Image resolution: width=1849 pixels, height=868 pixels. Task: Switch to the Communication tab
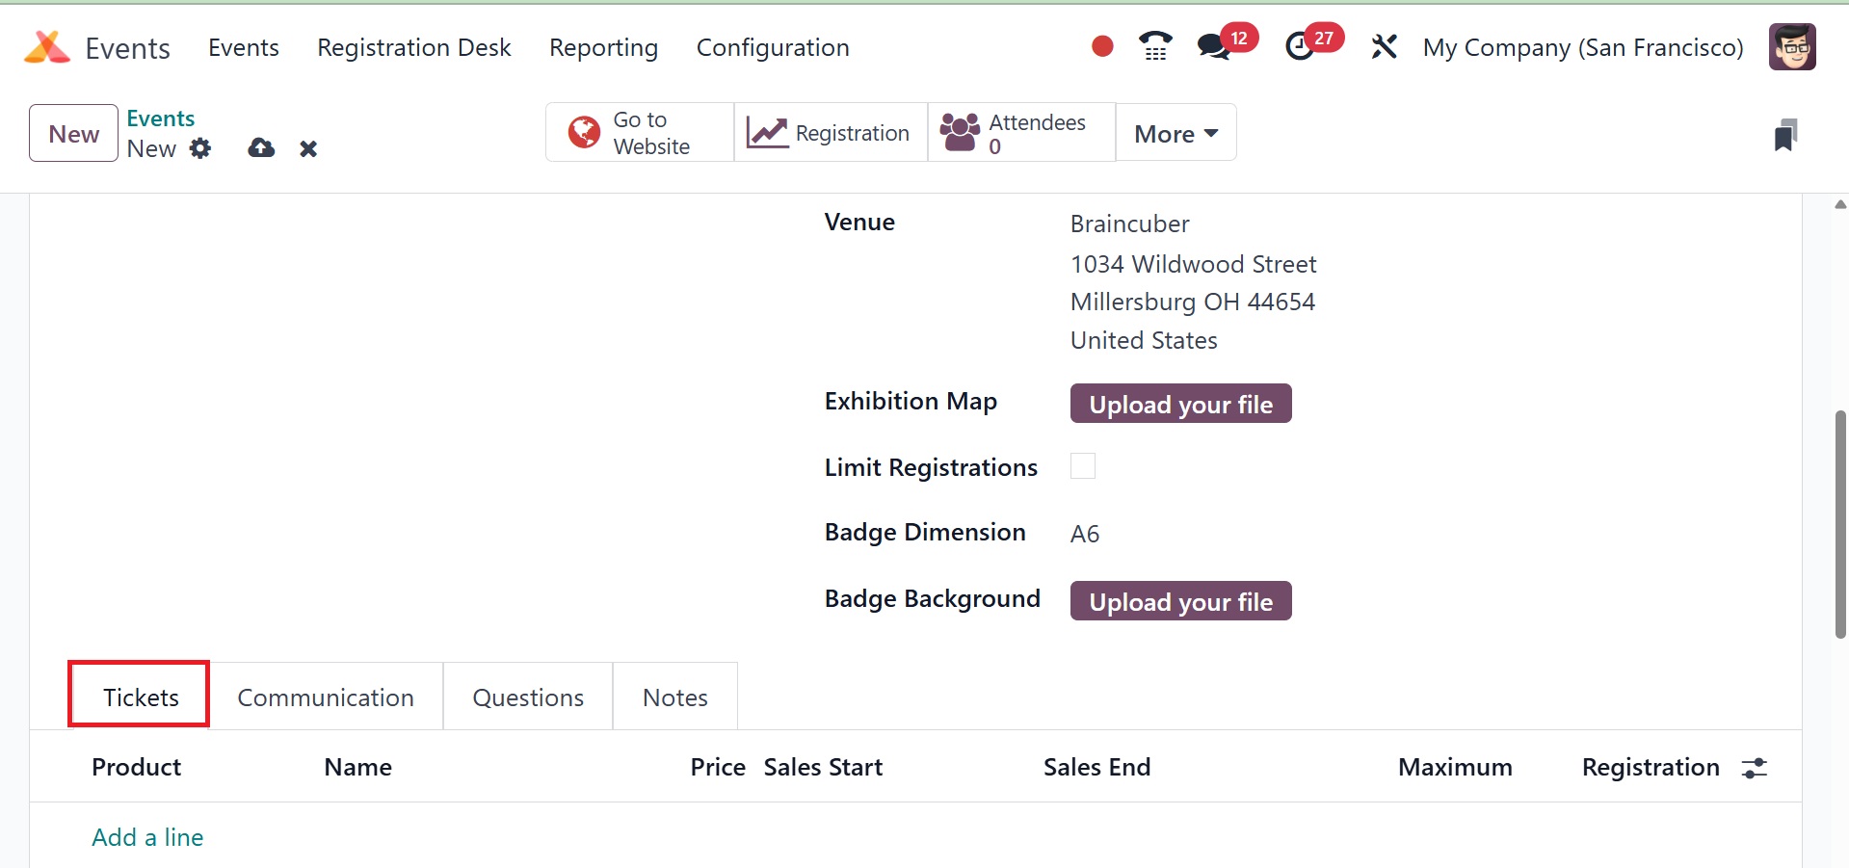[x=326, y=697]
